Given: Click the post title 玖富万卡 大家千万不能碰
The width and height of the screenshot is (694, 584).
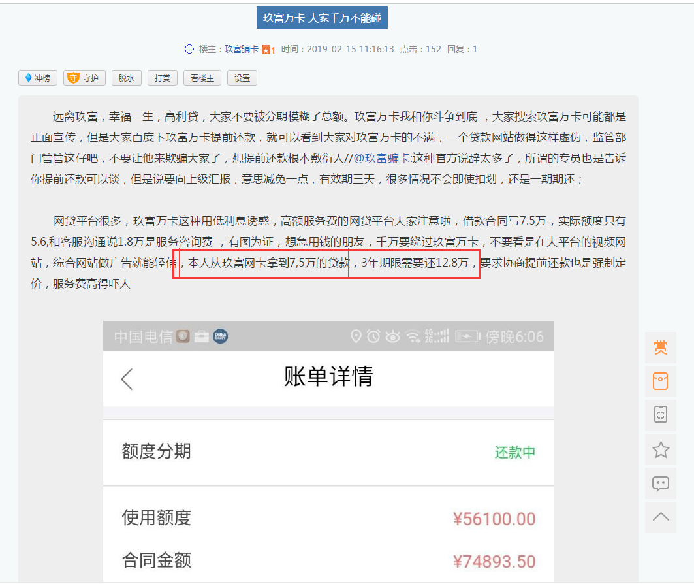Looking at the screenshot, I should click(323, 18).
